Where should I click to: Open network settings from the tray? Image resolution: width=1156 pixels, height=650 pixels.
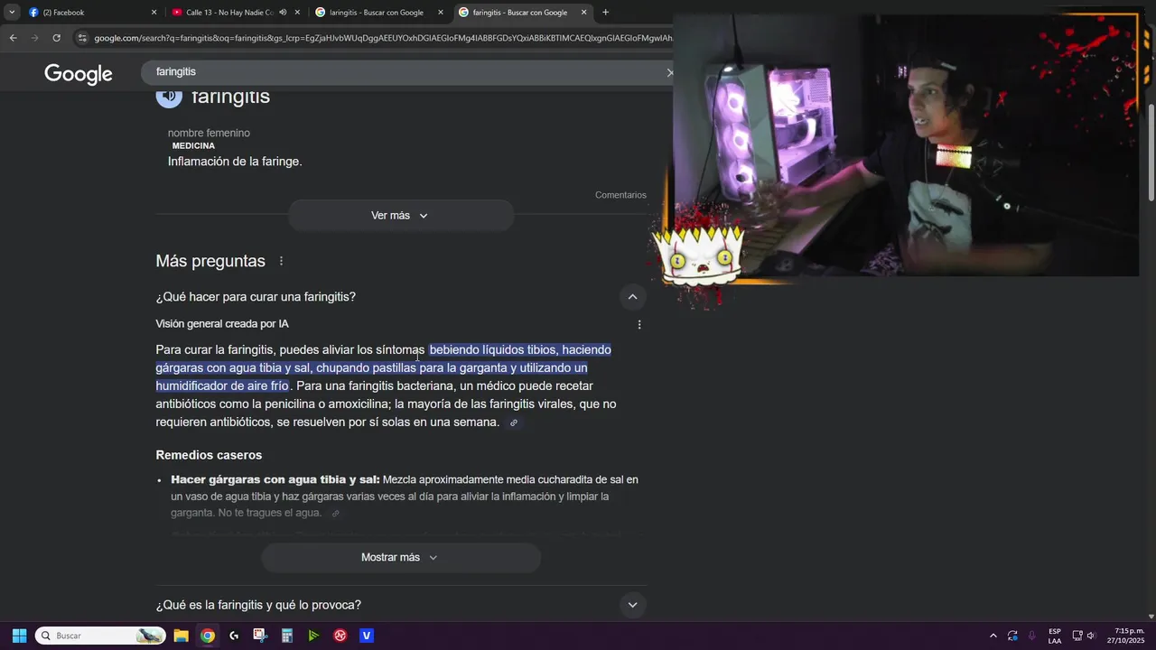[x=1077, y=636]
